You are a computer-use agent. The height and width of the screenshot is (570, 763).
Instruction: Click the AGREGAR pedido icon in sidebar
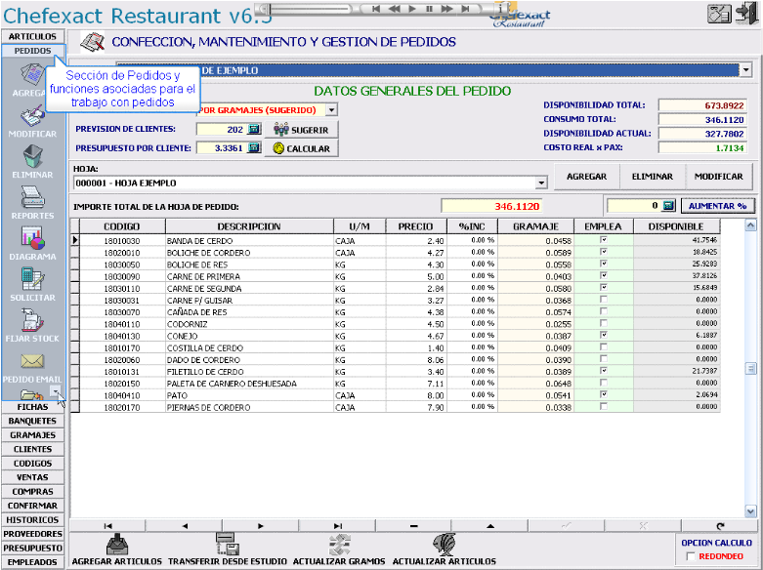[x=32, y=75]
